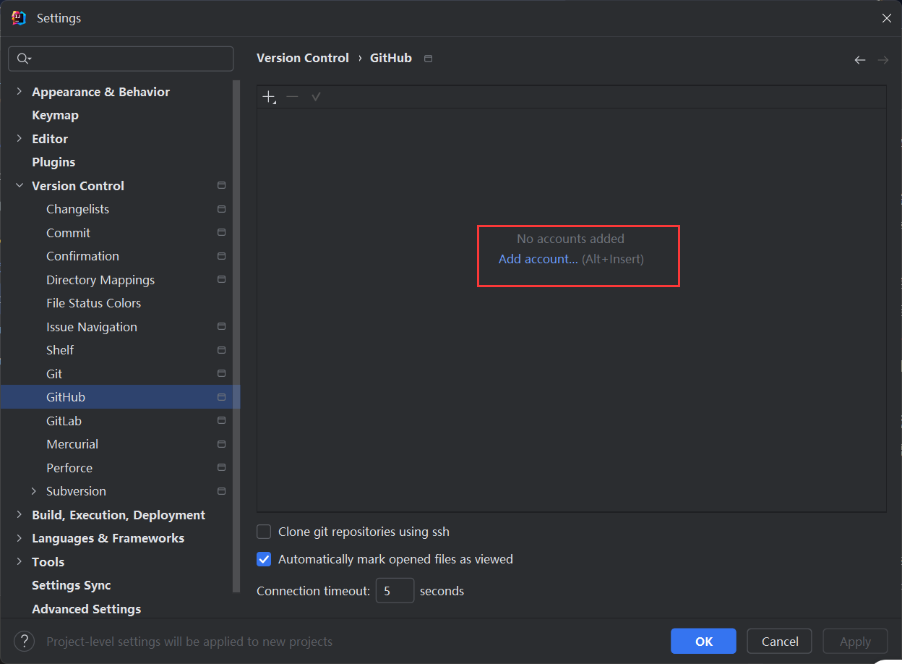This screenshot has height=664, width=902.
Task: Click the OK button
Action: [x=703, y=642]
